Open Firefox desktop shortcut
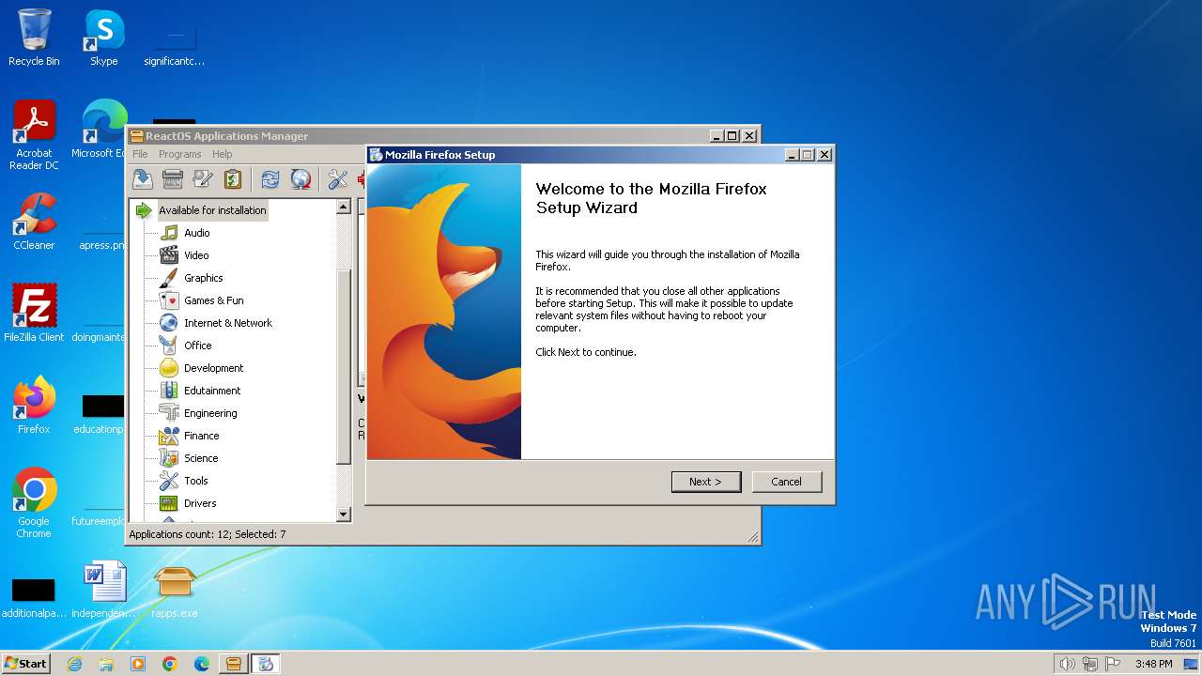 click(x=34, y=405)
